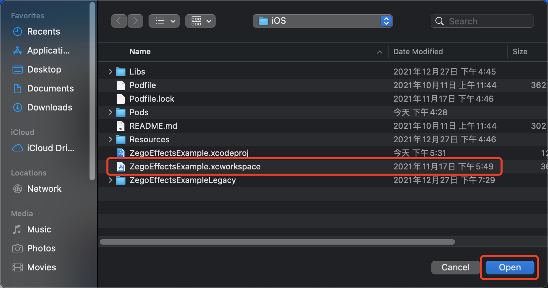Select the README.md file name

(153, 126)
